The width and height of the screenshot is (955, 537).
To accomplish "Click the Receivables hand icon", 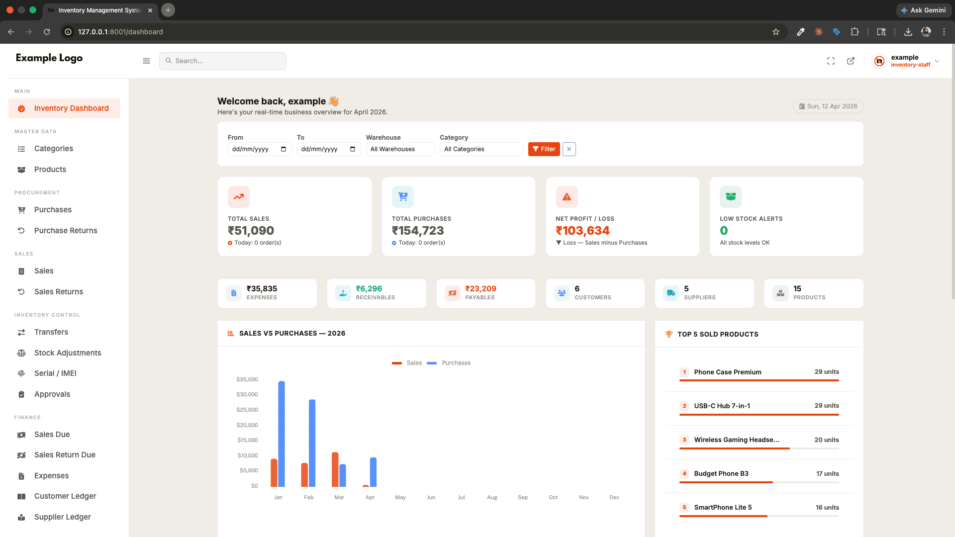I will click(343, 293).
